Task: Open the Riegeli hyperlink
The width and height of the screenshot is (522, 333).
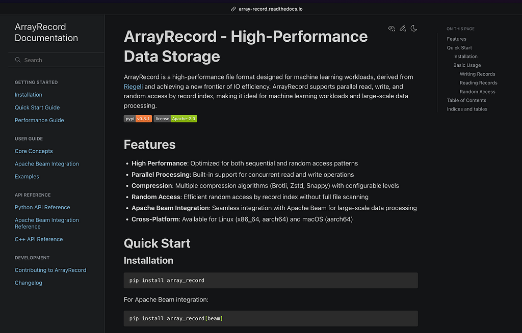Action: tap(134, 87)
